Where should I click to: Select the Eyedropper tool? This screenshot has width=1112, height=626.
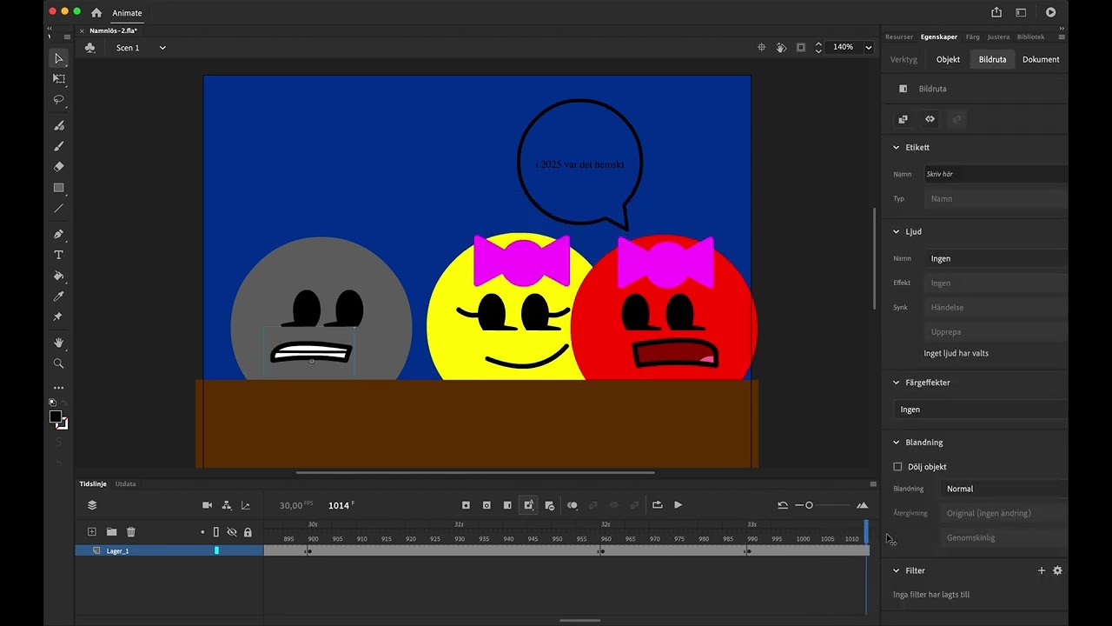pos(59,296)
